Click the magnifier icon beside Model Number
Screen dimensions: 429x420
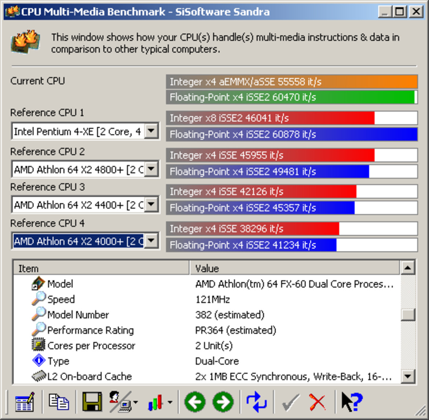pyautogui.click(x=38, y=314)
